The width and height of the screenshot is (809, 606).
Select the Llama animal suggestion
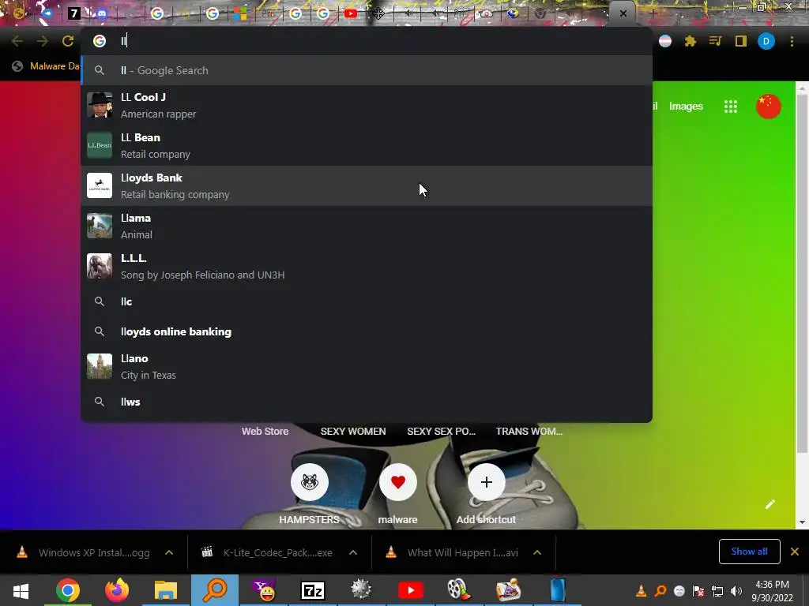367,226
